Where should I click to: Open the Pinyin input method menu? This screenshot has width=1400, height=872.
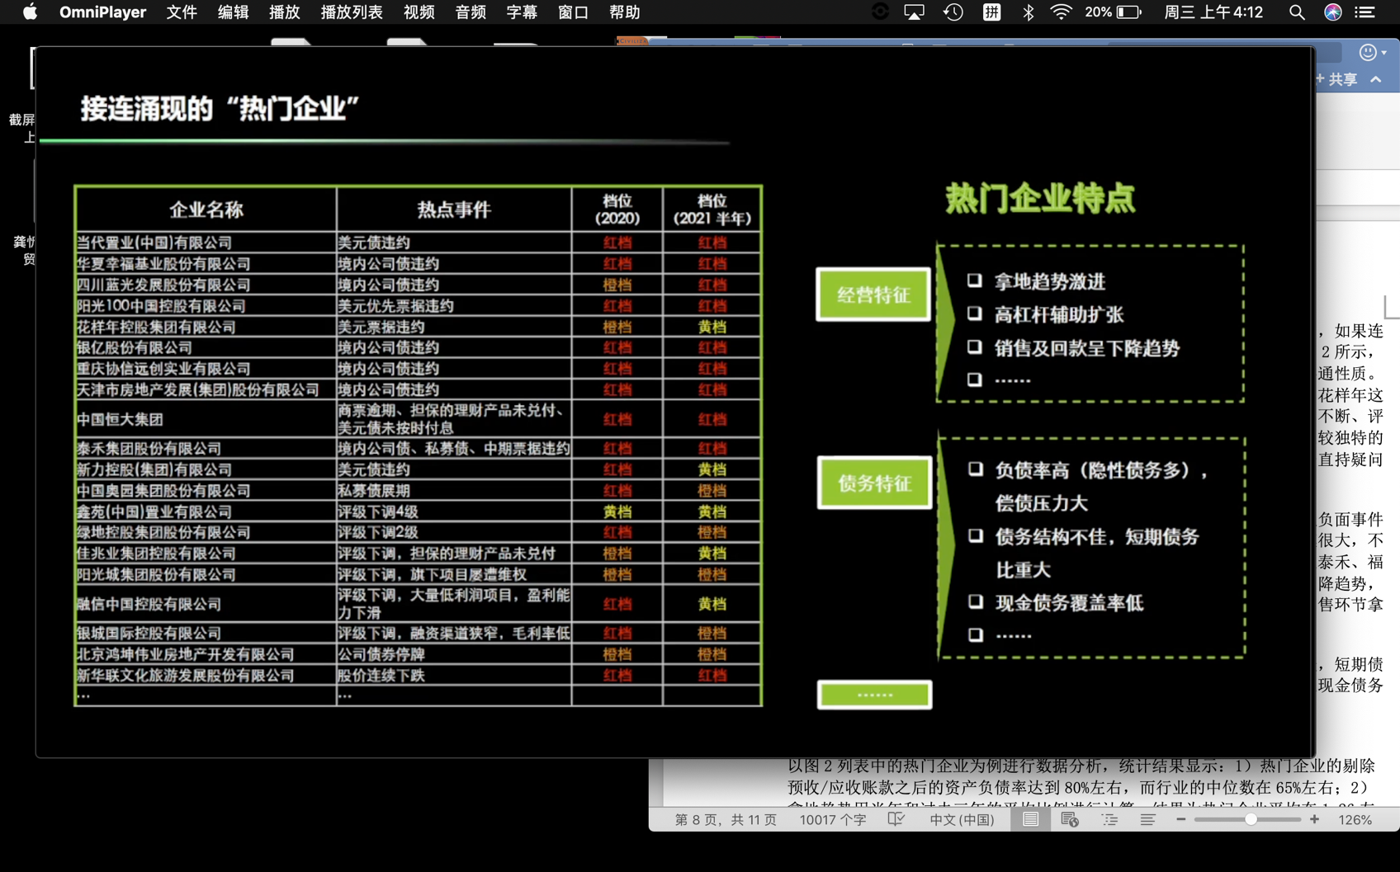click(991, 12)
